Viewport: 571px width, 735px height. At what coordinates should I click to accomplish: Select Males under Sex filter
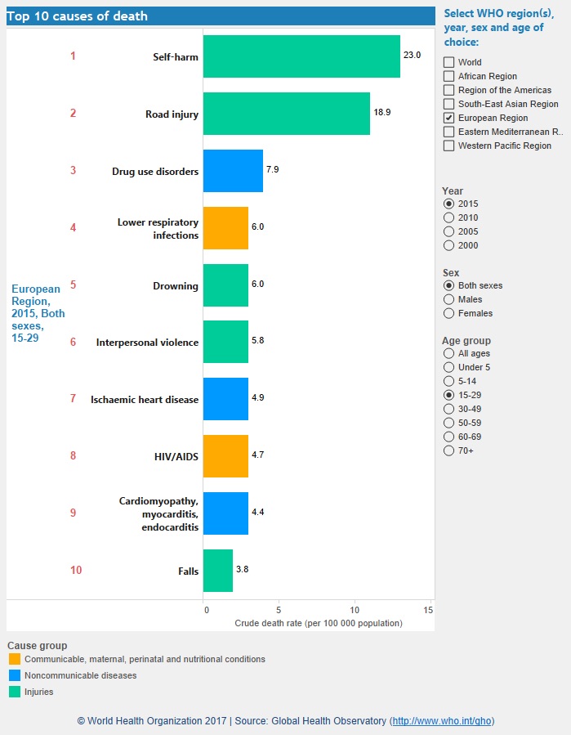click(448, 299)
